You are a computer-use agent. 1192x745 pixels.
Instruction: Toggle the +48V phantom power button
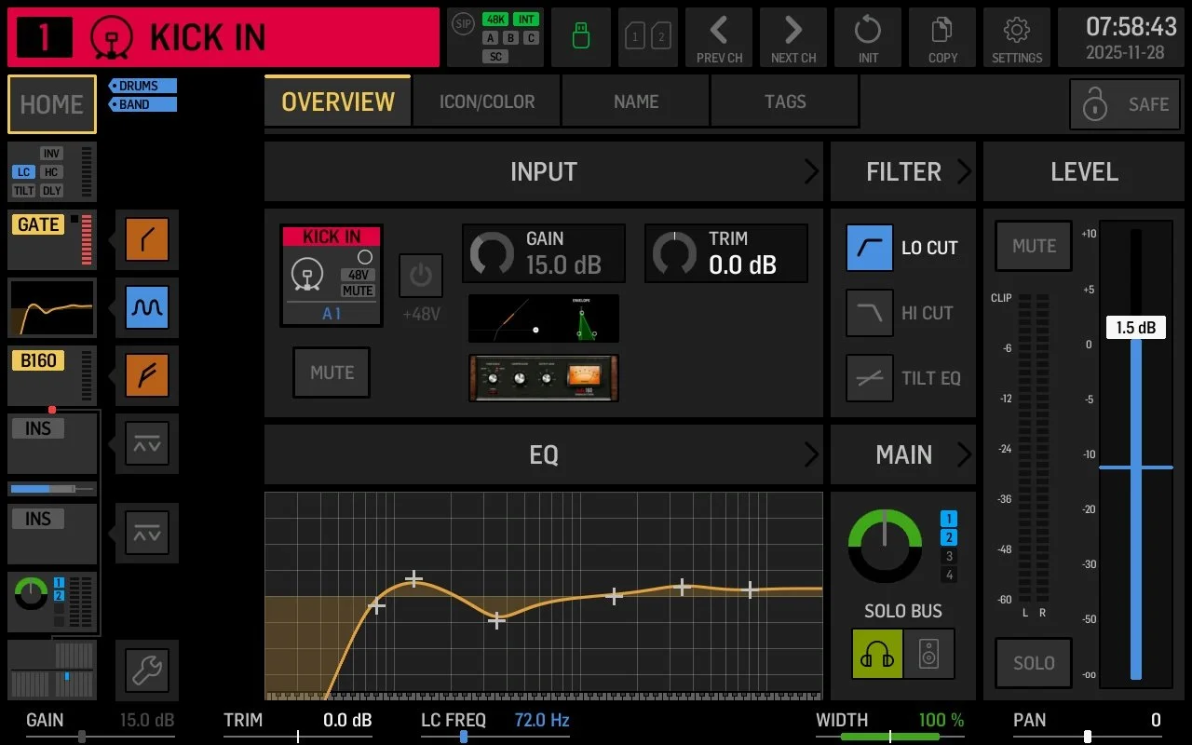(421, 276)
